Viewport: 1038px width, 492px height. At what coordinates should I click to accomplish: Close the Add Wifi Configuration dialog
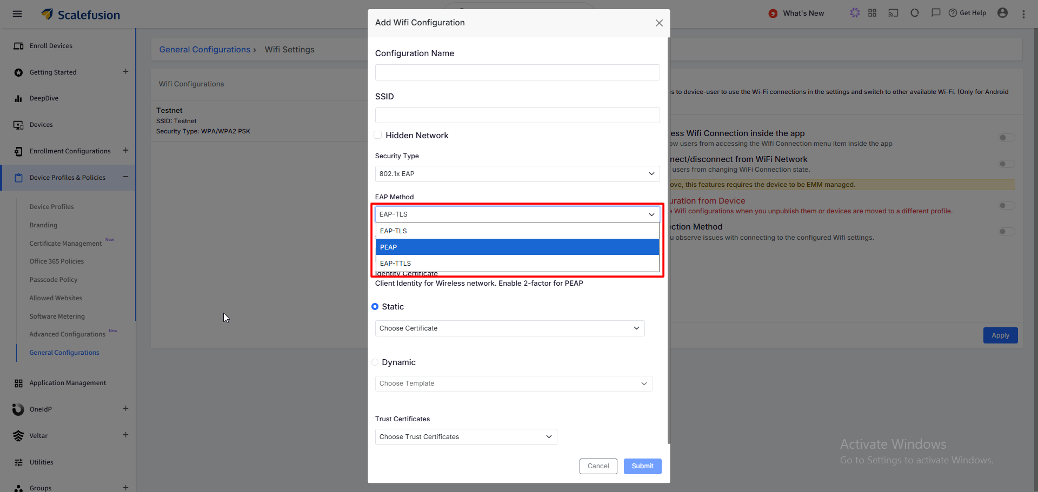(x=659, y=23)
